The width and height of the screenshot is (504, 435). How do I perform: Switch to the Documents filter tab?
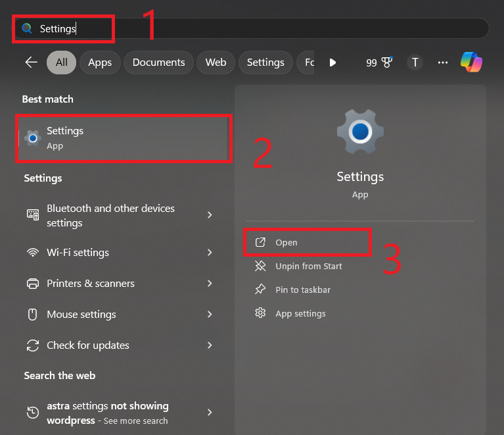click(158, 63)
